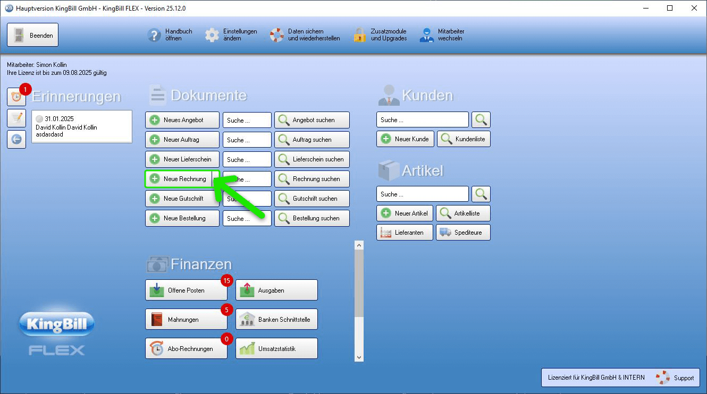Open Abo-Rechnungen subscription invoices
This screenshot has height=394, width=707.
pos(186,348)
